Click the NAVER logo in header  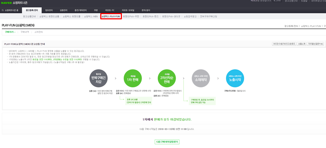[6, 3]
